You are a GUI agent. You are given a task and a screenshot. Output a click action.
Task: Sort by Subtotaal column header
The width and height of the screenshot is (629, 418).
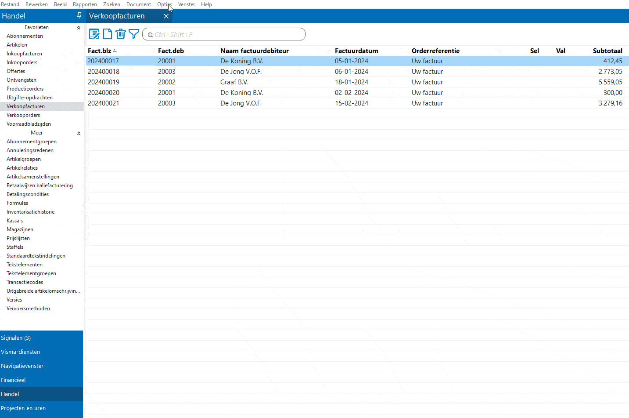tap(607, 51)
